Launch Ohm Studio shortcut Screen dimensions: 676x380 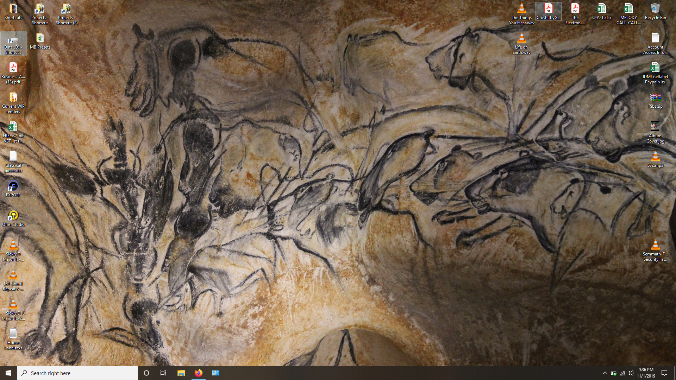pos(13,218)
